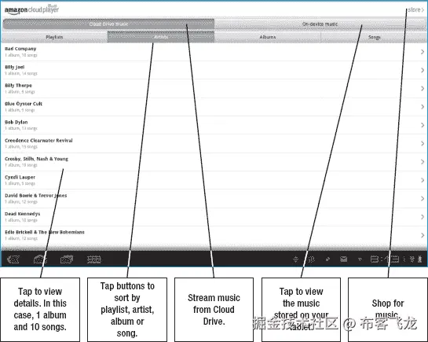
Task: Tap the Wi-Fi signal status icon
Action: pos(412,259)
